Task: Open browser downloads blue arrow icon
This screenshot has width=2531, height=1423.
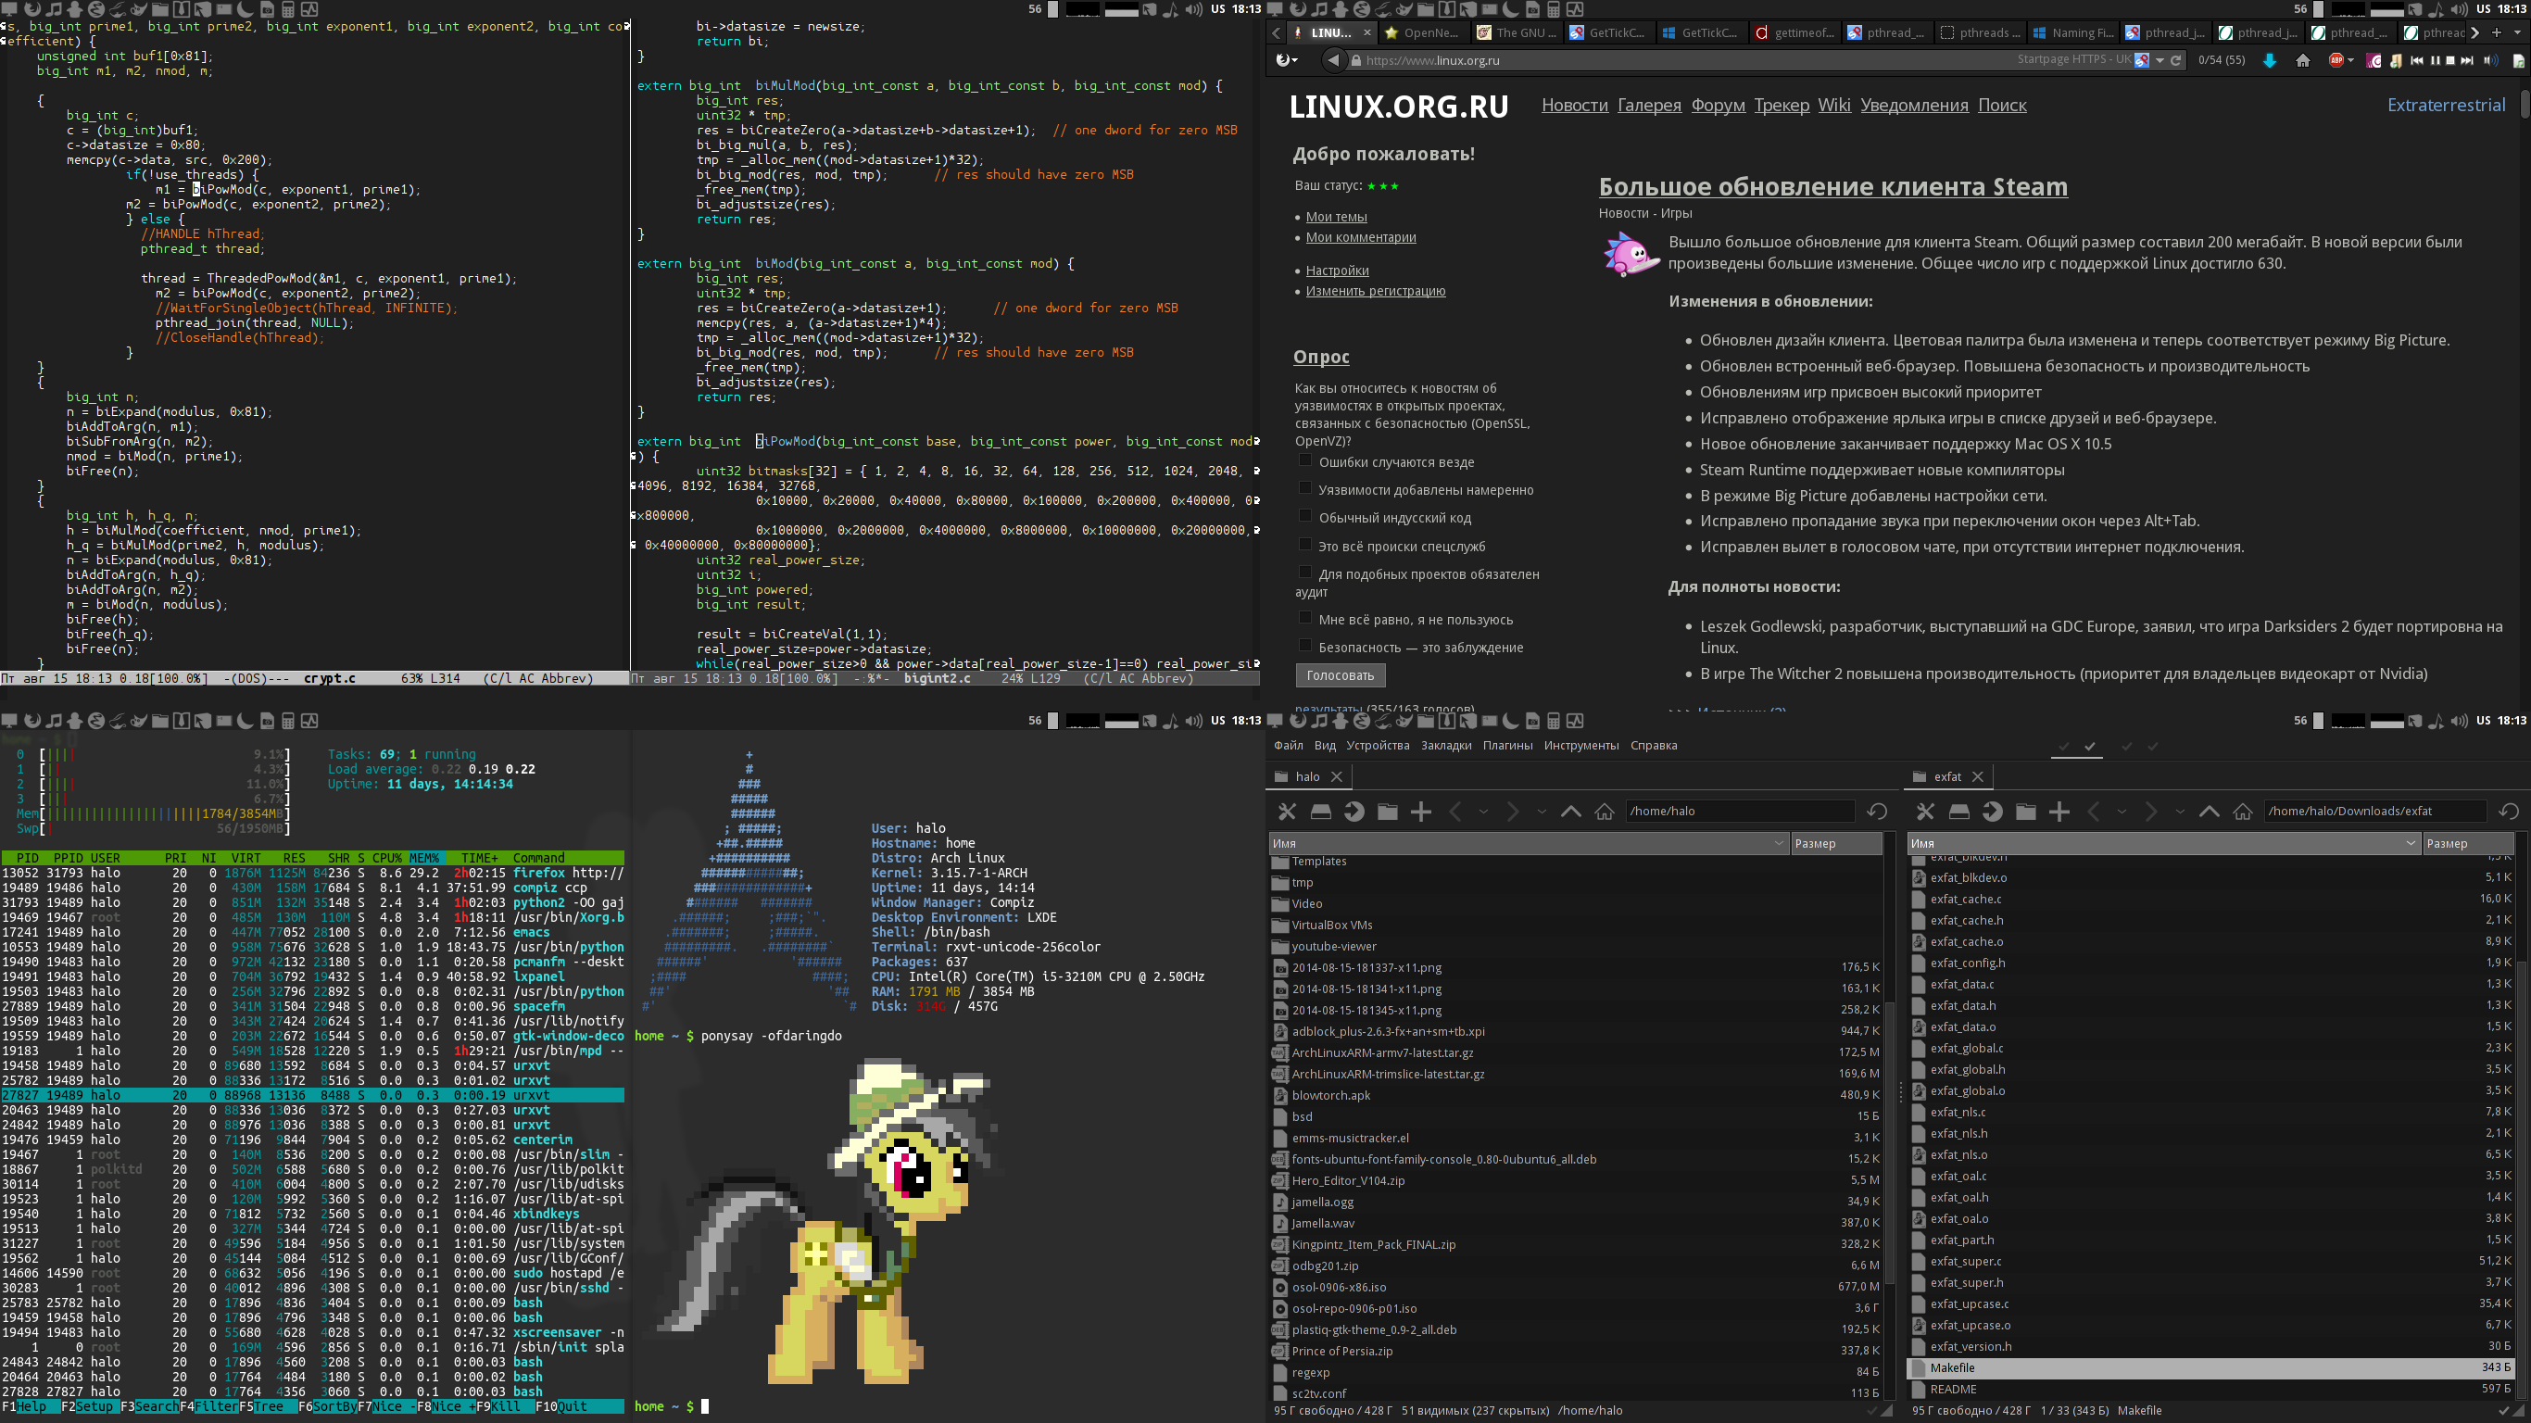Action: pos(2270,60)
